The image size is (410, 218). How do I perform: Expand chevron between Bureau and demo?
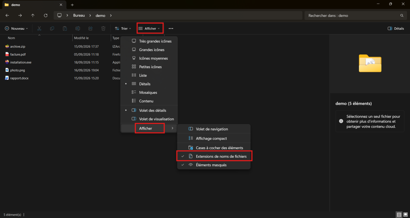coord(90,15)
